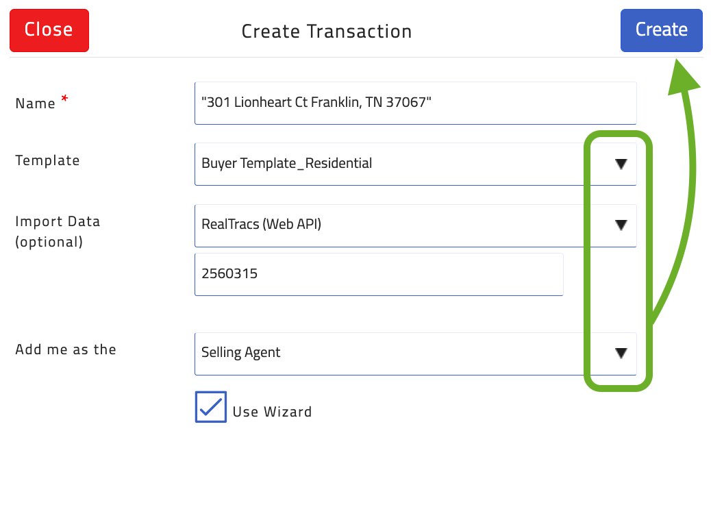Click the Name field required asterisk
711x505 pixels.
click(64, 98)
